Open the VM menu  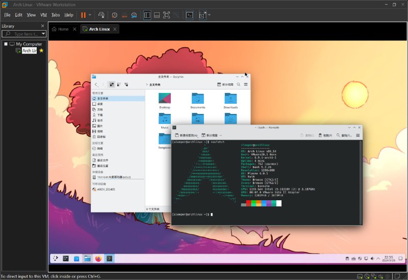pyautogui.click(x=43, y=15)
